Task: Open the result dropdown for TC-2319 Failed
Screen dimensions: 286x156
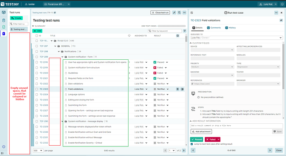Action: (166, 68)
